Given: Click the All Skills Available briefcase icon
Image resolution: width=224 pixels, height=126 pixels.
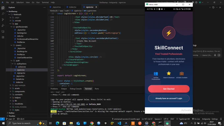Looking at the screenshot, I should coord(182,73).
